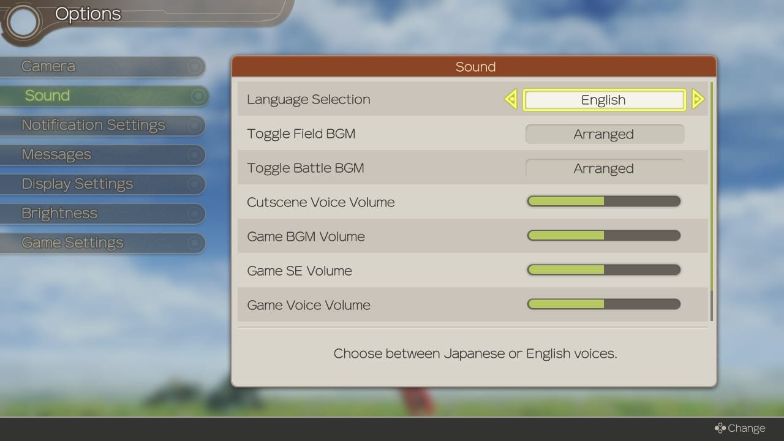Select the English language value box
Image resolution: width=784 pixels, height=441 pixels.
[604, 100]
